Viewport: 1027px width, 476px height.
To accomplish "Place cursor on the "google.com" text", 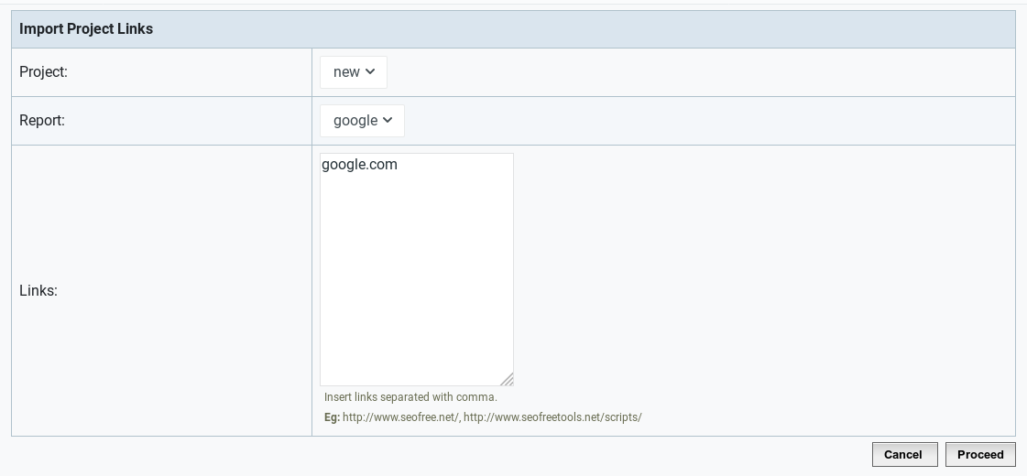I will tap(359, 165).
